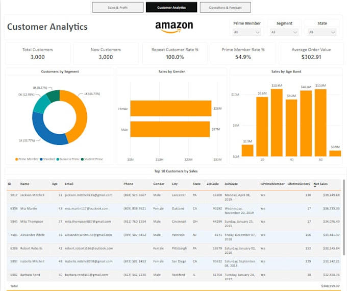
Task: Select the Total Customers card
Action: point(38,54)
